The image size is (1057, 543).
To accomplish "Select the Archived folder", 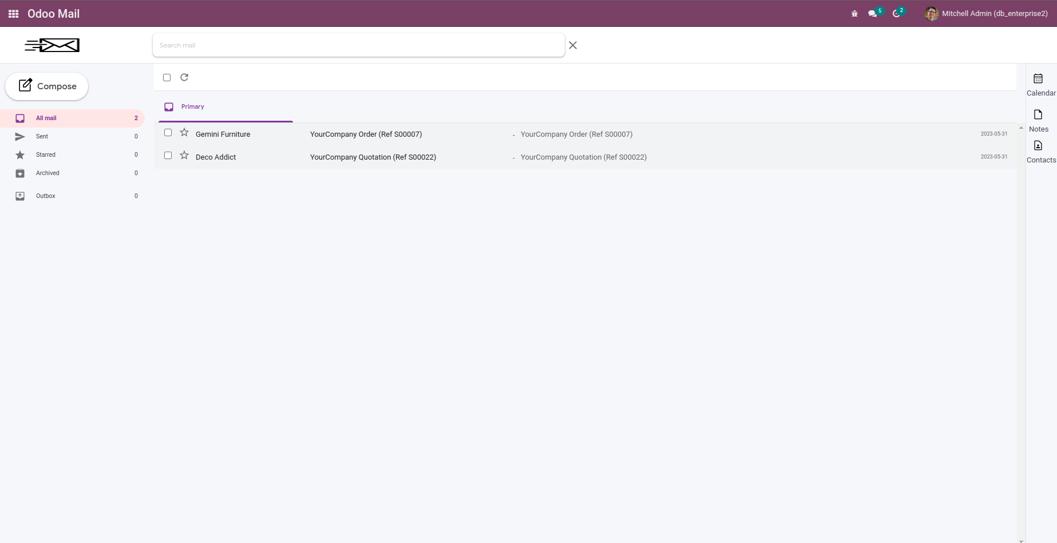I will pyautogui.click(x=72, y=173).
